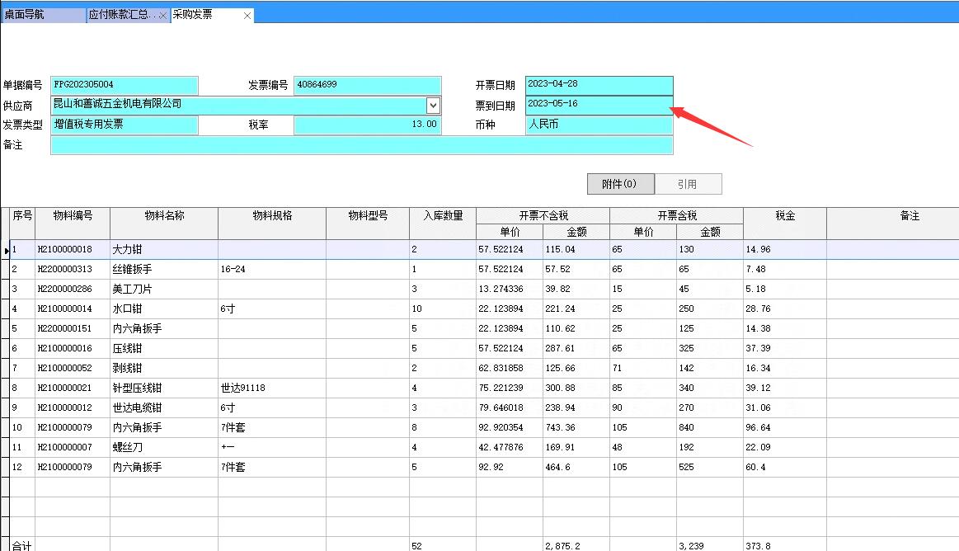This screenshot has width=959, height=551.
Task: Click the 附件(0) button
Action: coord(620,184)
